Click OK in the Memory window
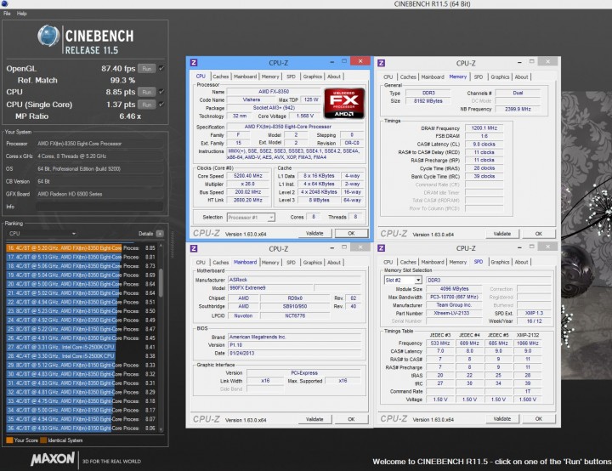 pos(539,234)
